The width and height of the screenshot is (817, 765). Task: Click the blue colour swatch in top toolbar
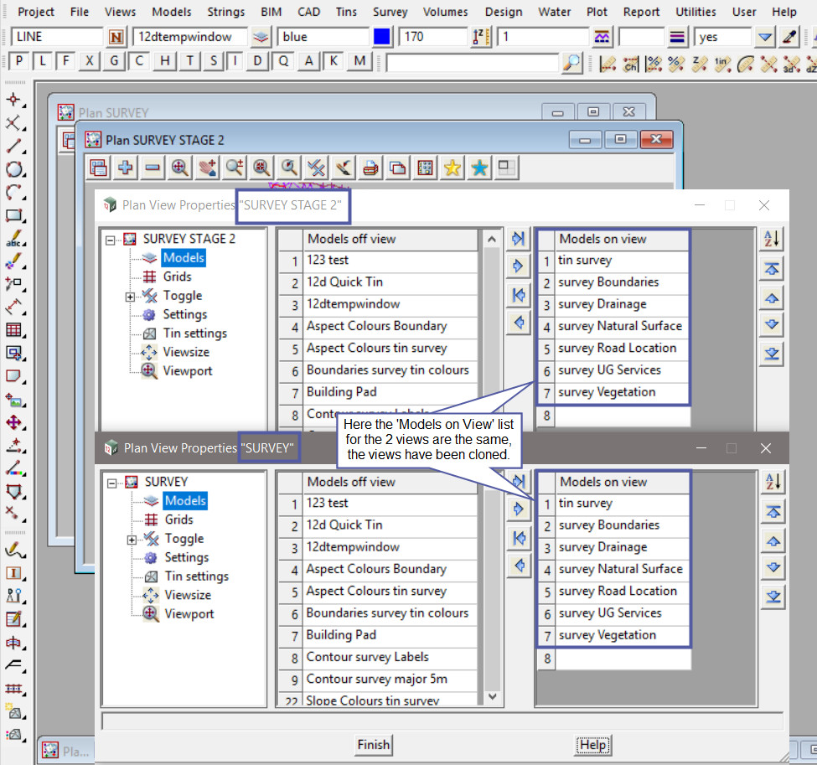382,38
